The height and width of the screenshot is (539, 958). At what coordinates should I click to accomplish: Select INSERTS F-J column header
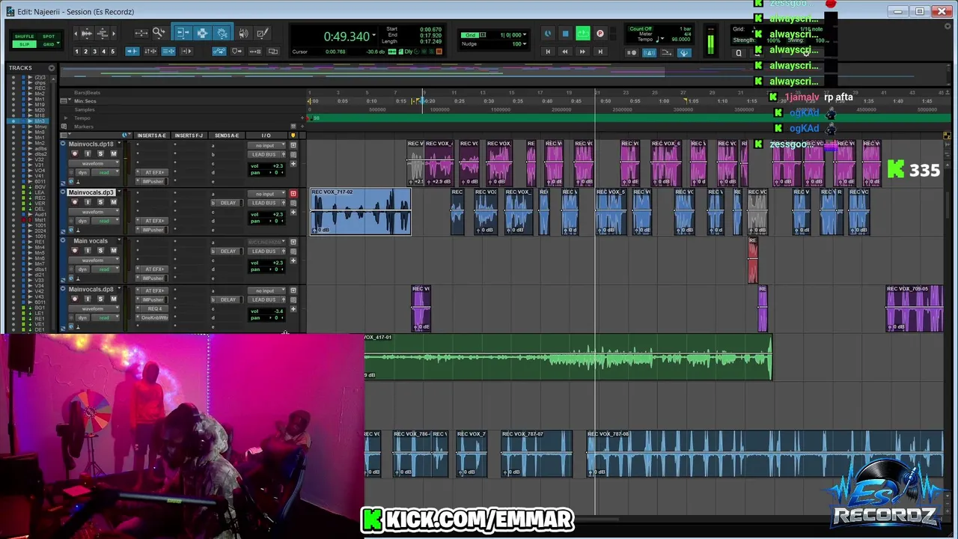[x=189, y=135]
